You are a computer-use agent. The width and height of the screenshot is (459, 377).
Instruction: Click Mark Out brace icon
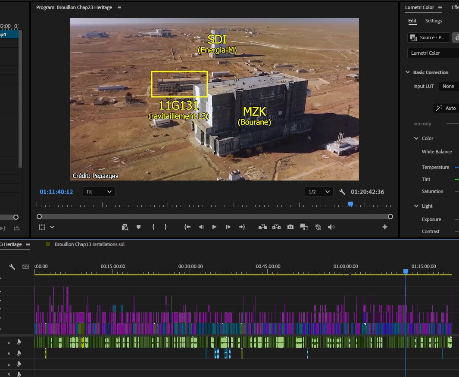tap(165, 227)
